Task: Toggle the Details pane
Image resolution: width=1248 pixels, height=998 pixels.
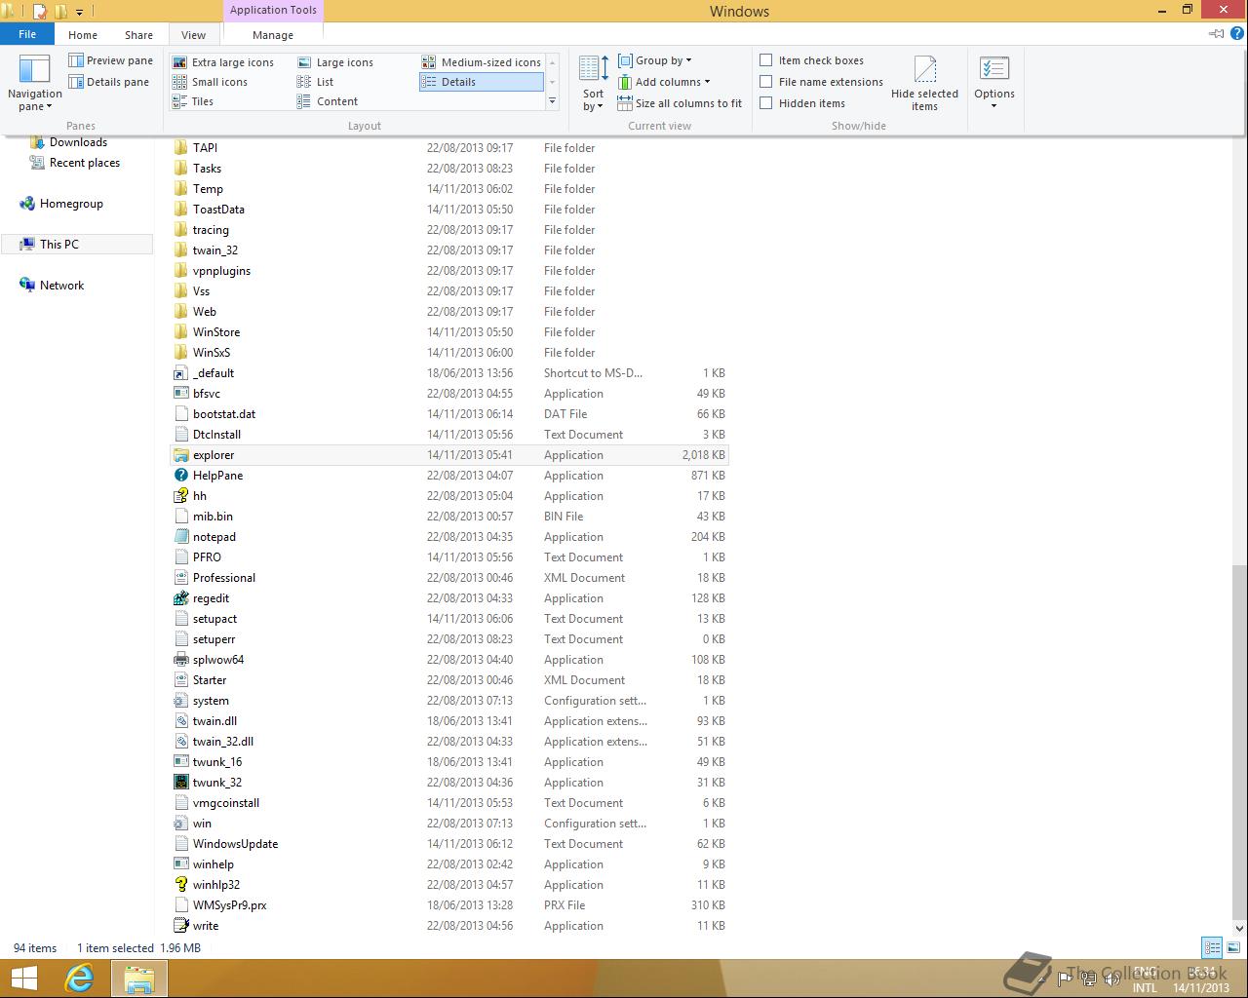Action: pyautogui.click(x=109, y=82)
